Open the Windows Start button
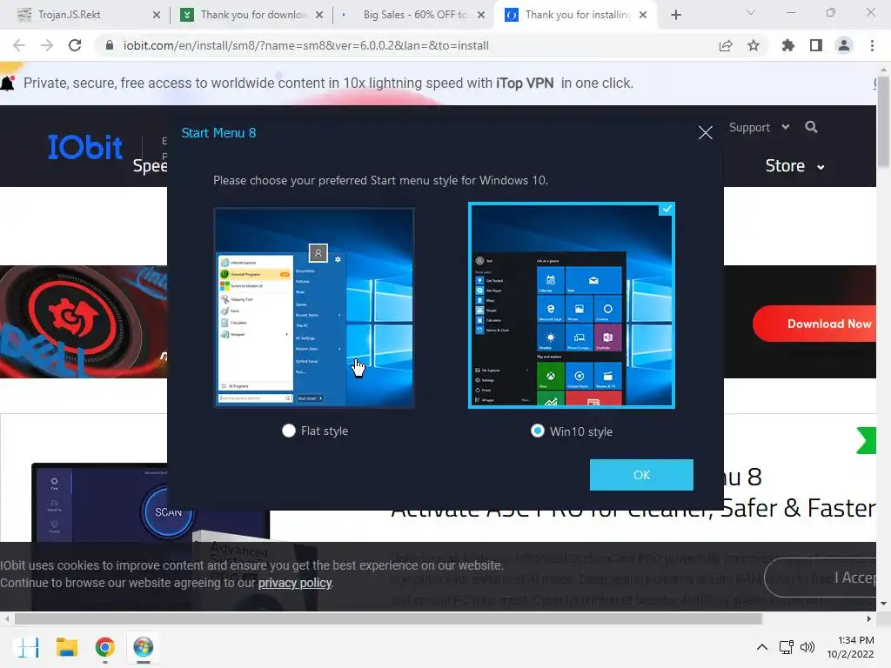This screenshot has width=891, height=668. [x=29, y=647]
